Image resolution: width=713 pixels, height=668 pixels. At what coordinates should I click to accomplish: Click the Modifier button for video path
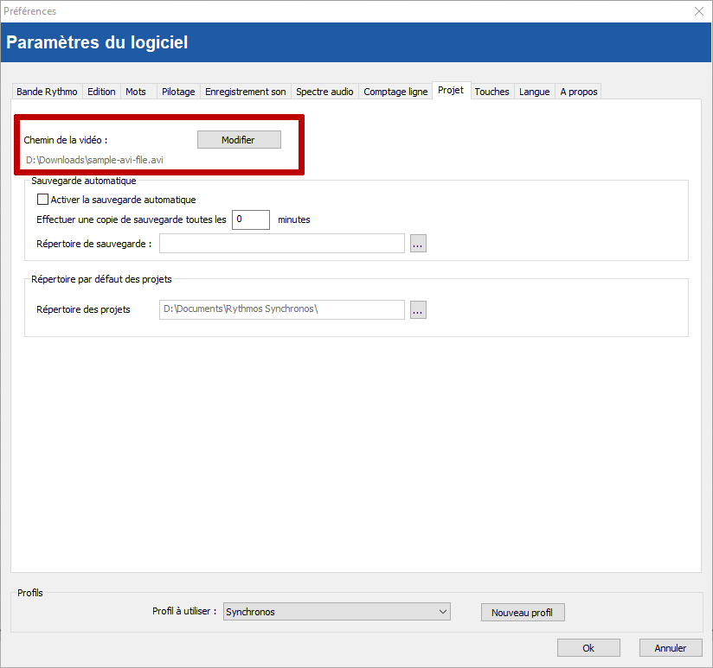[x=238, y=140]
